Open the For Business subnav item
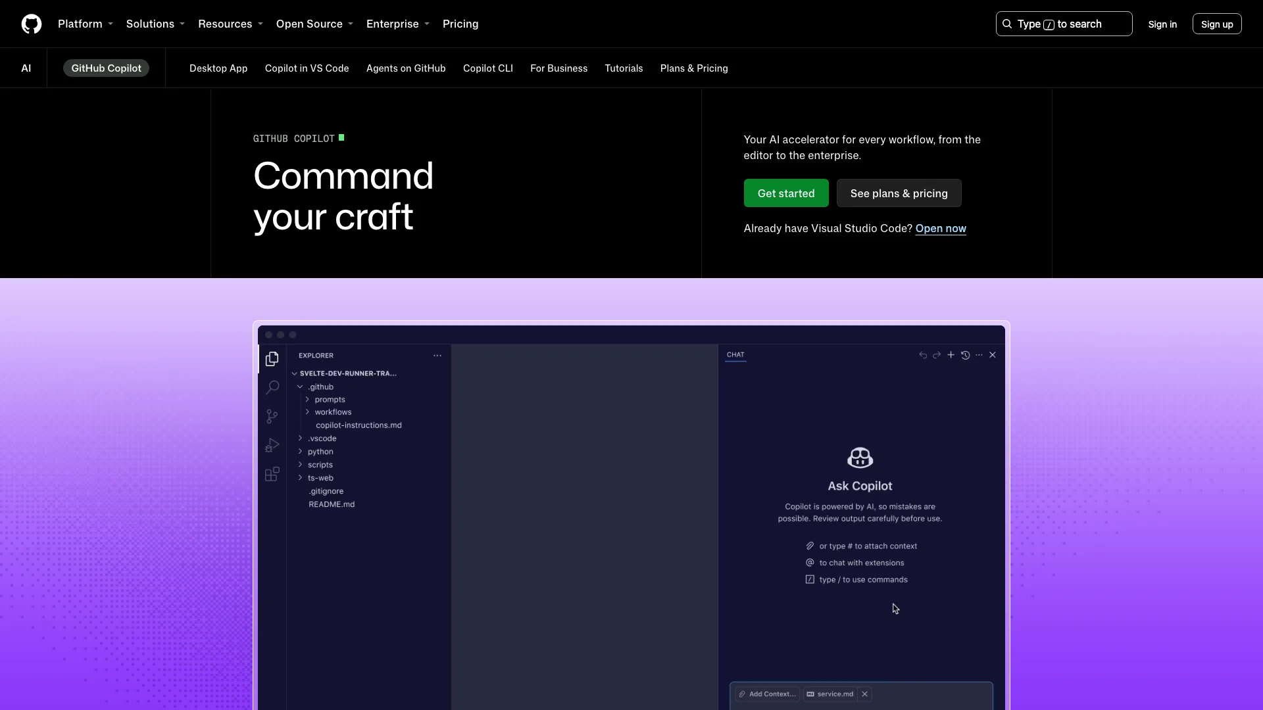This screenshot has height=710, width=1263. point(559,68)
